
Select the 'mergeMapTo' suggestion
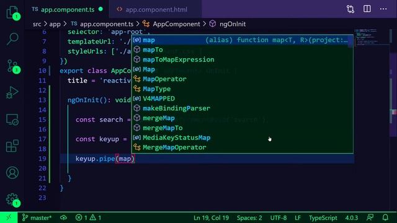pos(242,128)
